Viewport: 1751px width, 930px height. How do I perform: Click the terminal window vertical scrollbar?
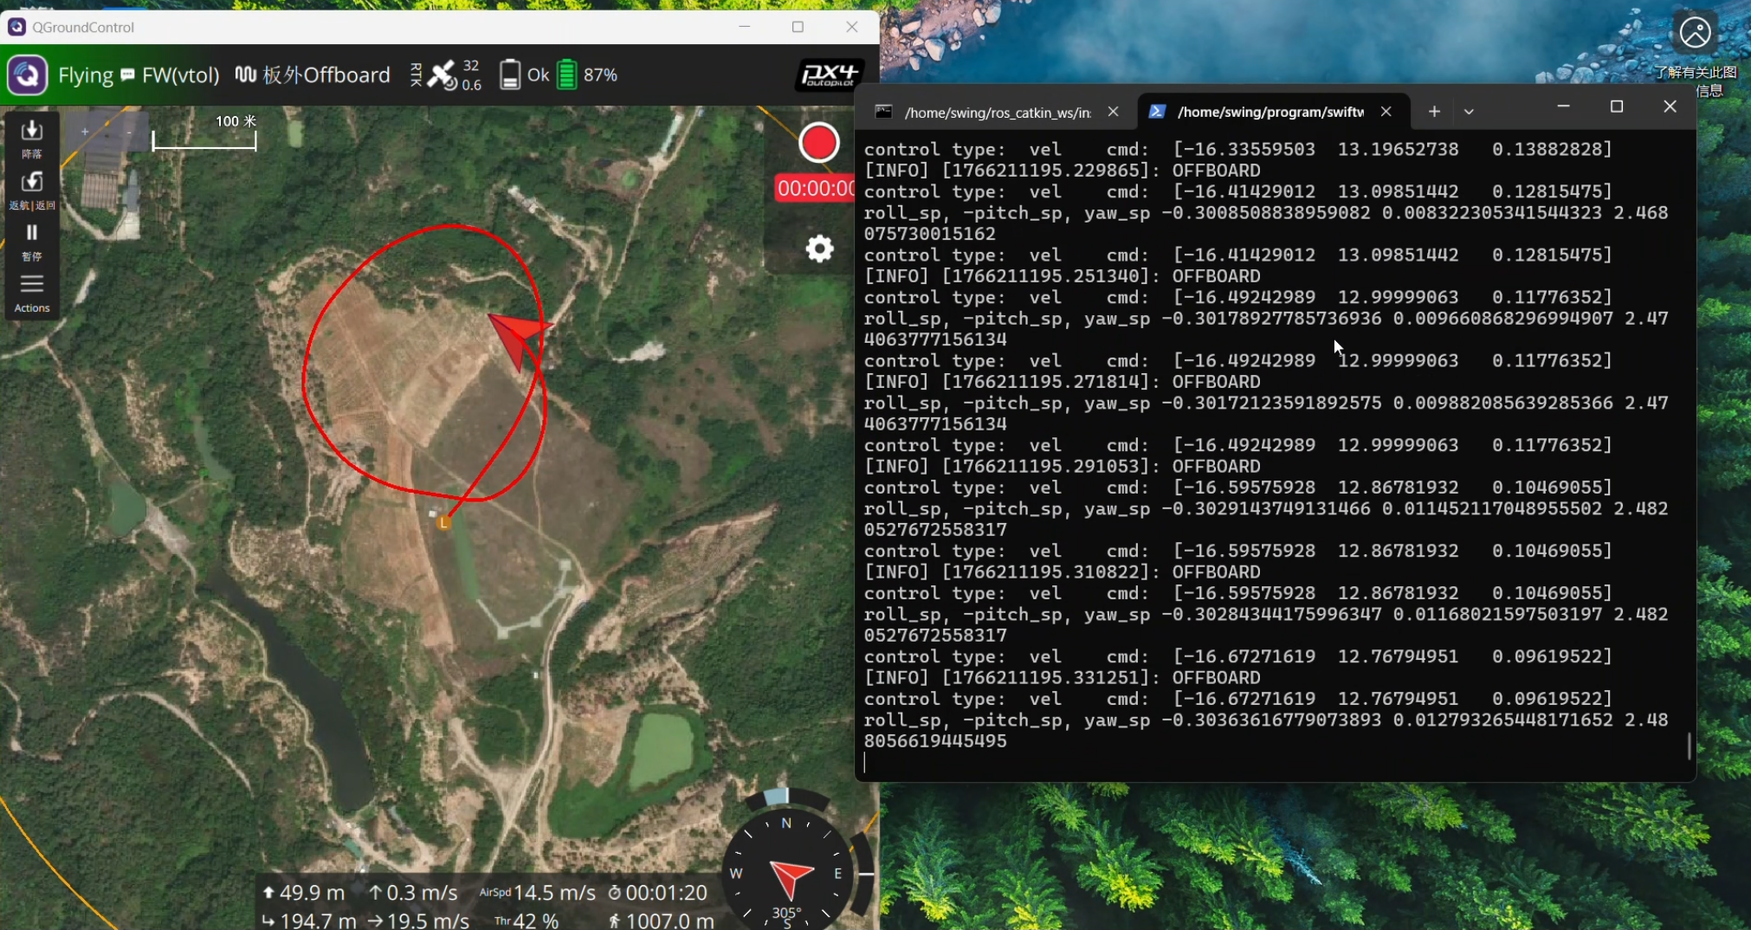tap(1690, 746)
